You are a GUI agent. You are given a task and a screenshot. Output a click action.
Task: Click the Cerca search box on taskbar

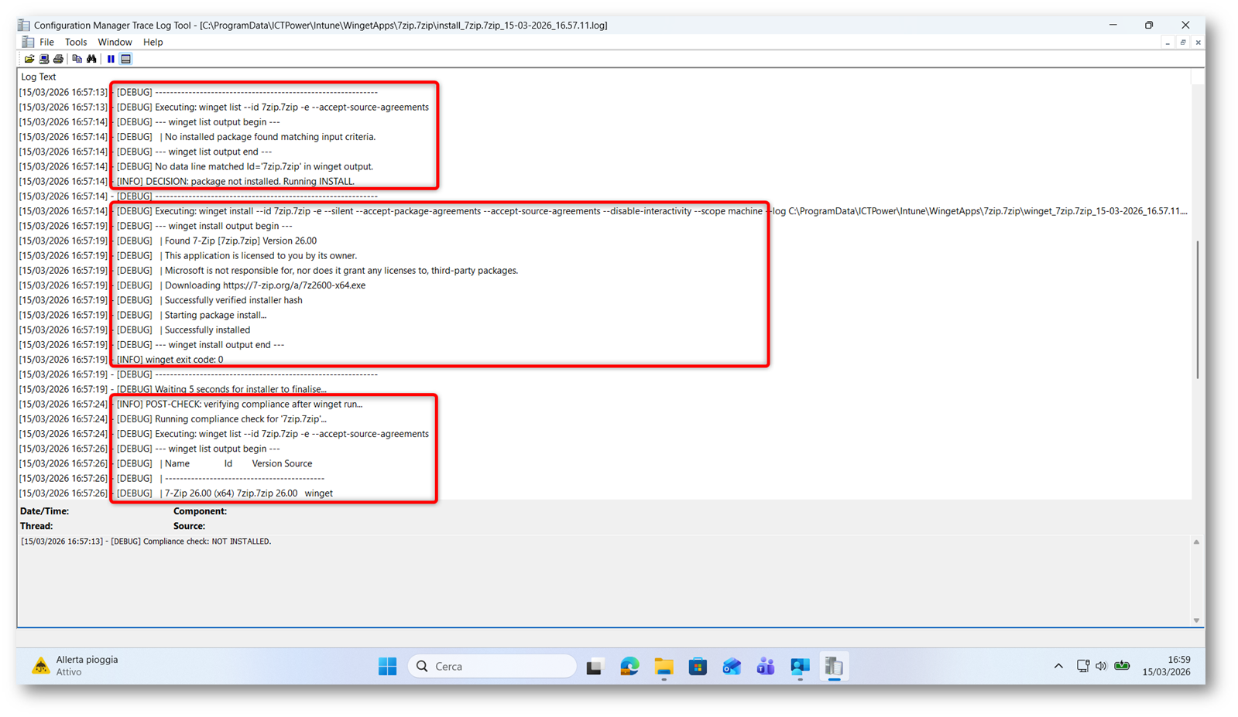[x=492, y=666]
